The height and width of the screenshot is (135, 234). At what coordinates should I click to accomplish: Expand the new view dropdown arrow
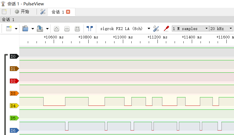tap(16, 29)
